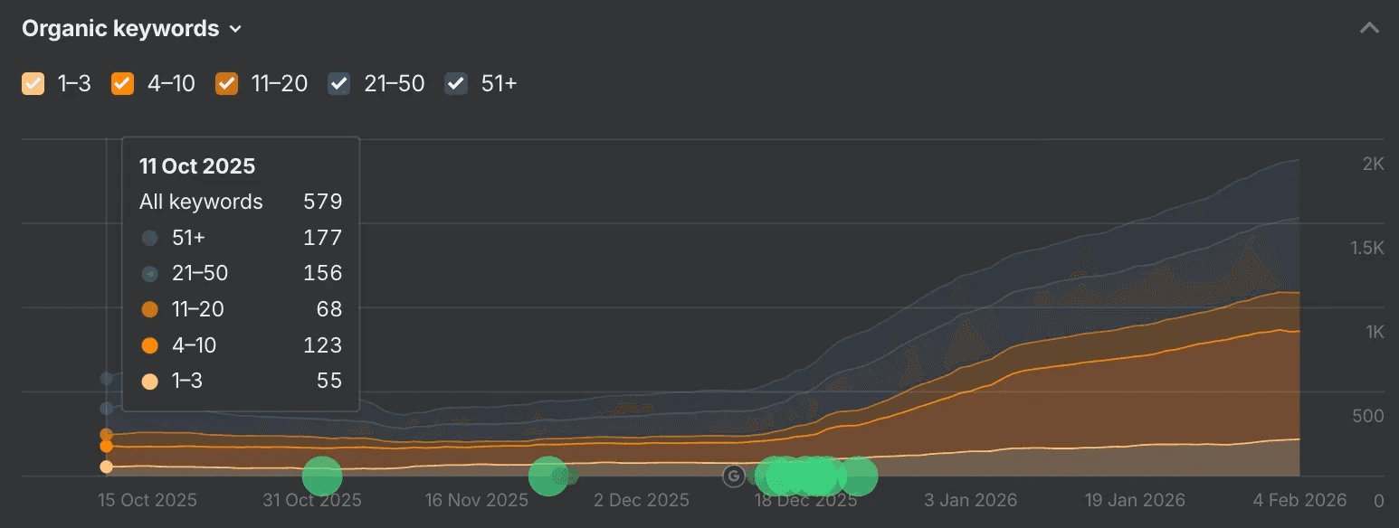
Task: Click the 4–10 orange dot in tooltip
Action: pos(150,346)
